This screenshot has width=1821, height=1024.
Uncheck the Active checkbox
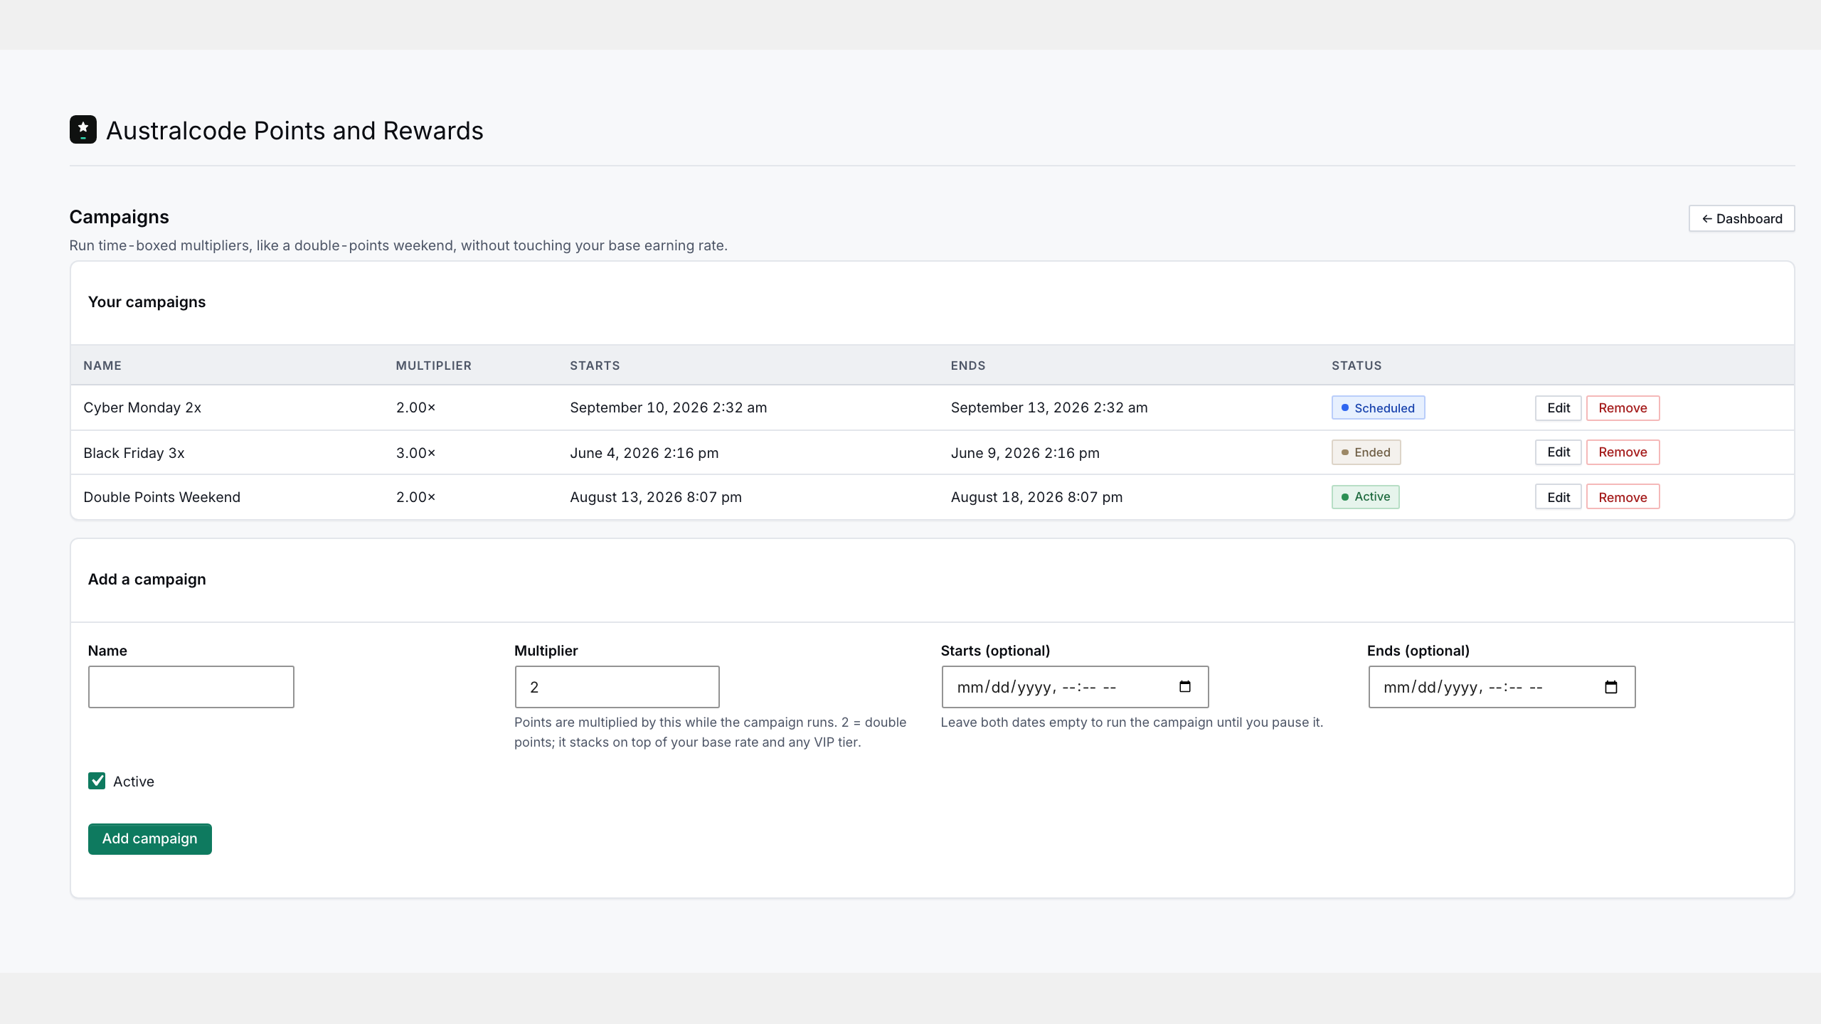click(97, 781)
